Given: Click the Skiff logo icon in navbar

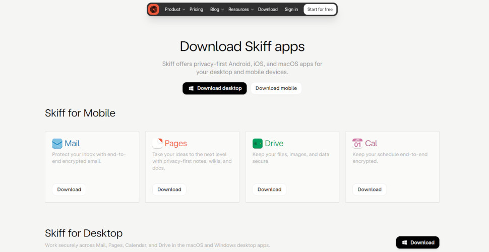Looking at the screenshot, I should 153,10.
